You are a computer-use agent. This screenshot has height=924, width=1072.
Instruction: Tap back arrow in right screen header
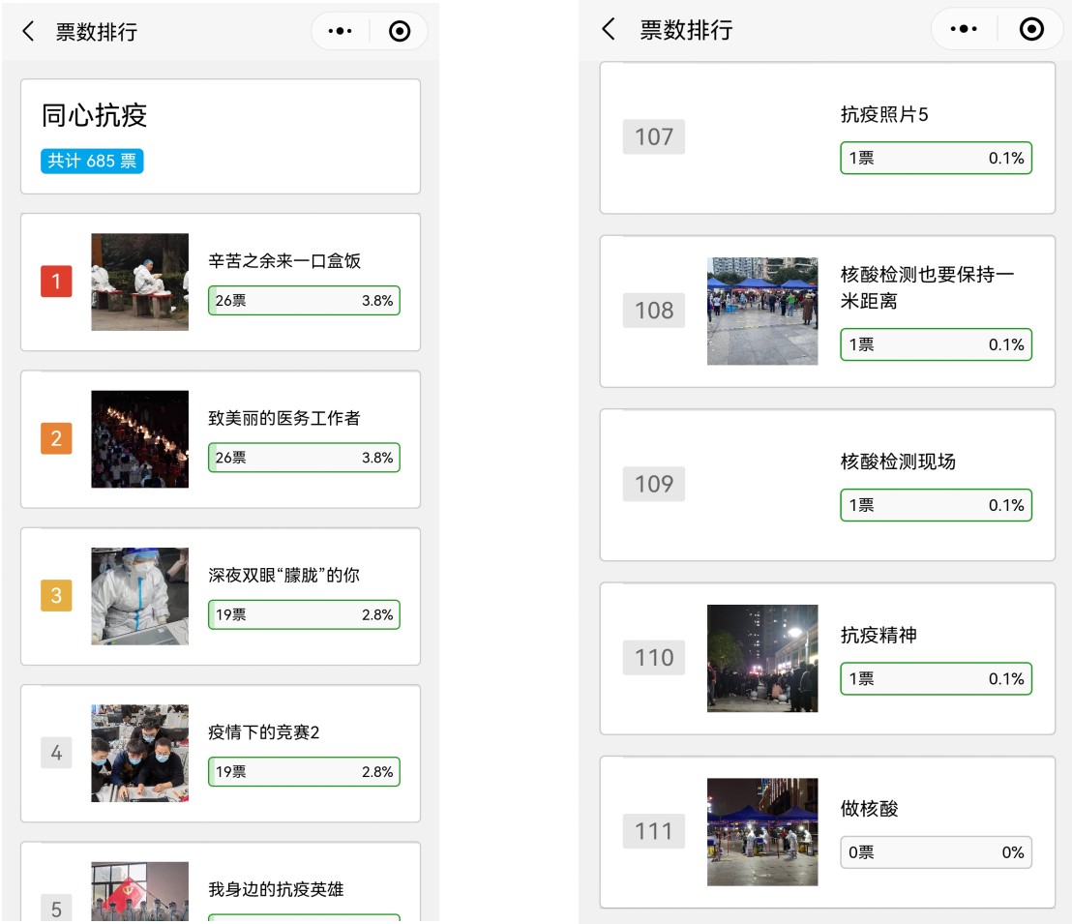609,29
